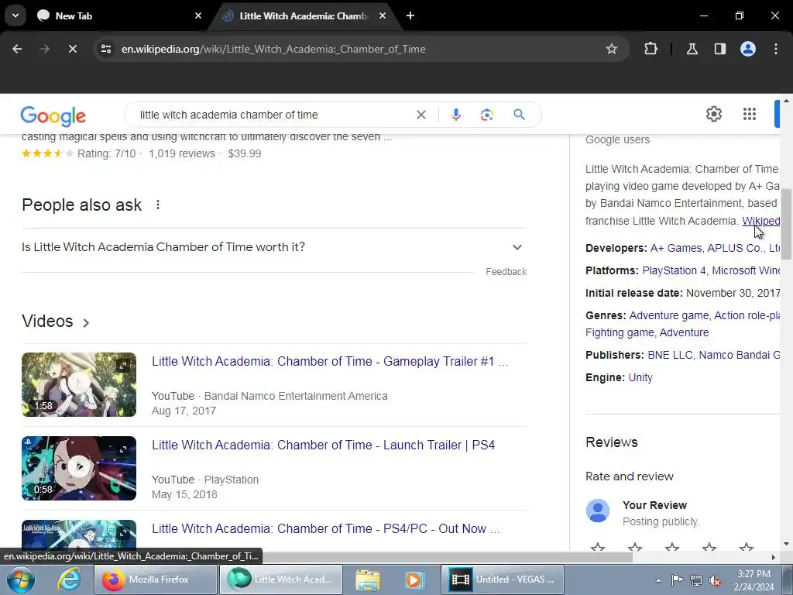Start voice search with microphone icon

(455, 115)
